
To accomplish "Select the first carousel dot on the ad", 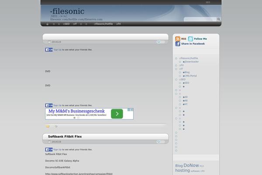I will click(x=75, y=118).
